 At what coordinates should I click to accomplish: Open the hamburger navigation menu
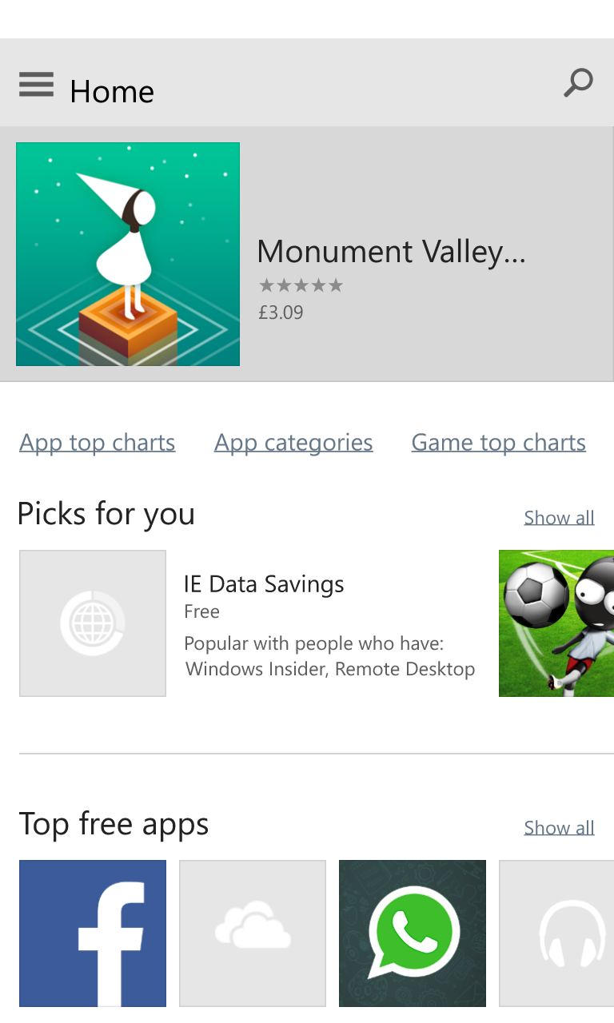36,84
